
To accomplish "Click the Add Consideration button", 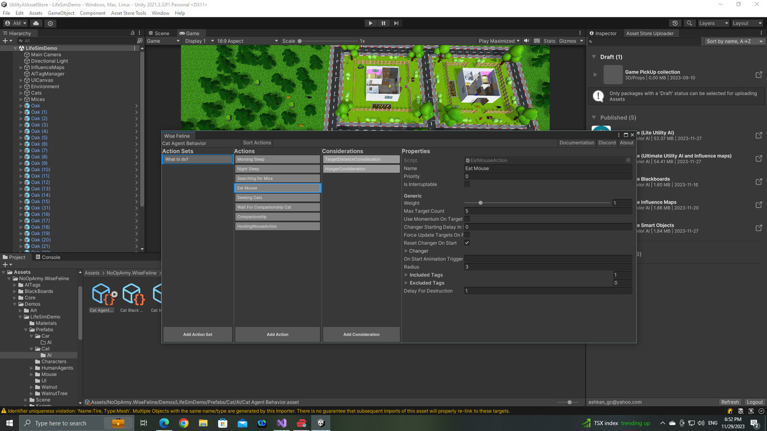I will tap(361, 334).
